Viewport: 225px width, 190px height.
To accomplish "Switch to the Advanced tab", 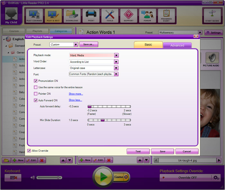I will [177, 46].
